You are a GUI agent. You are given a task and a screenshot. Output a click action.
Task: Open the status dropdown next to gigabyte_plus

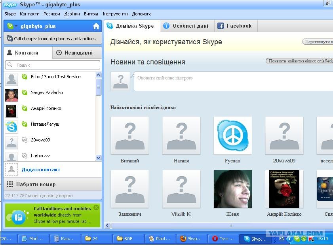pos(16,26)
